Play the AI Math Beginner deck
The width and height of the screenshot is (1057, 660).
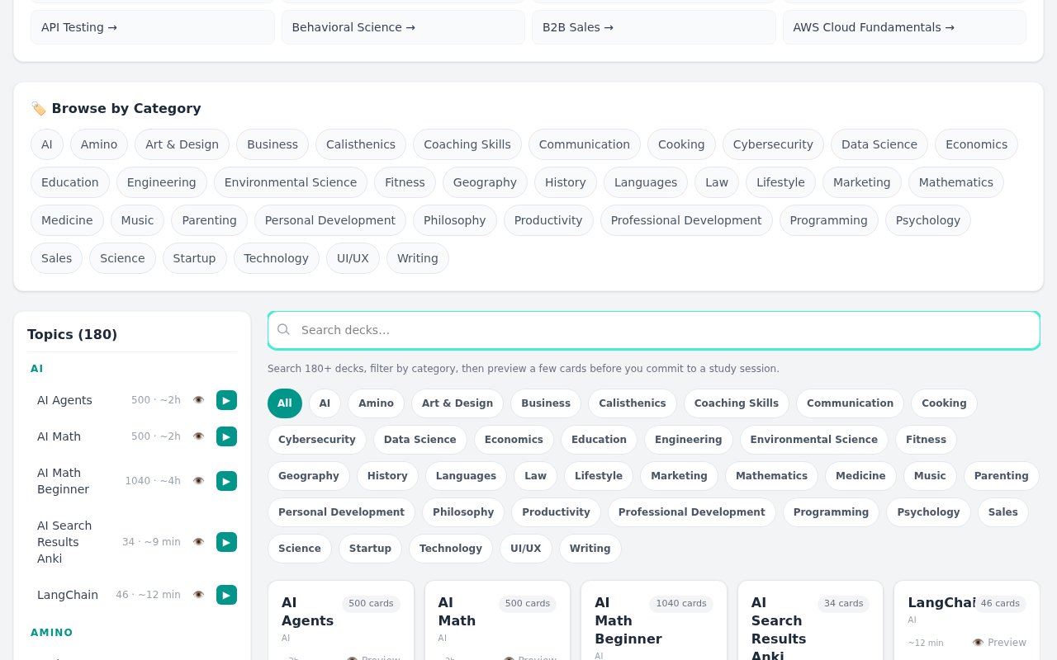tap(226, 481)
